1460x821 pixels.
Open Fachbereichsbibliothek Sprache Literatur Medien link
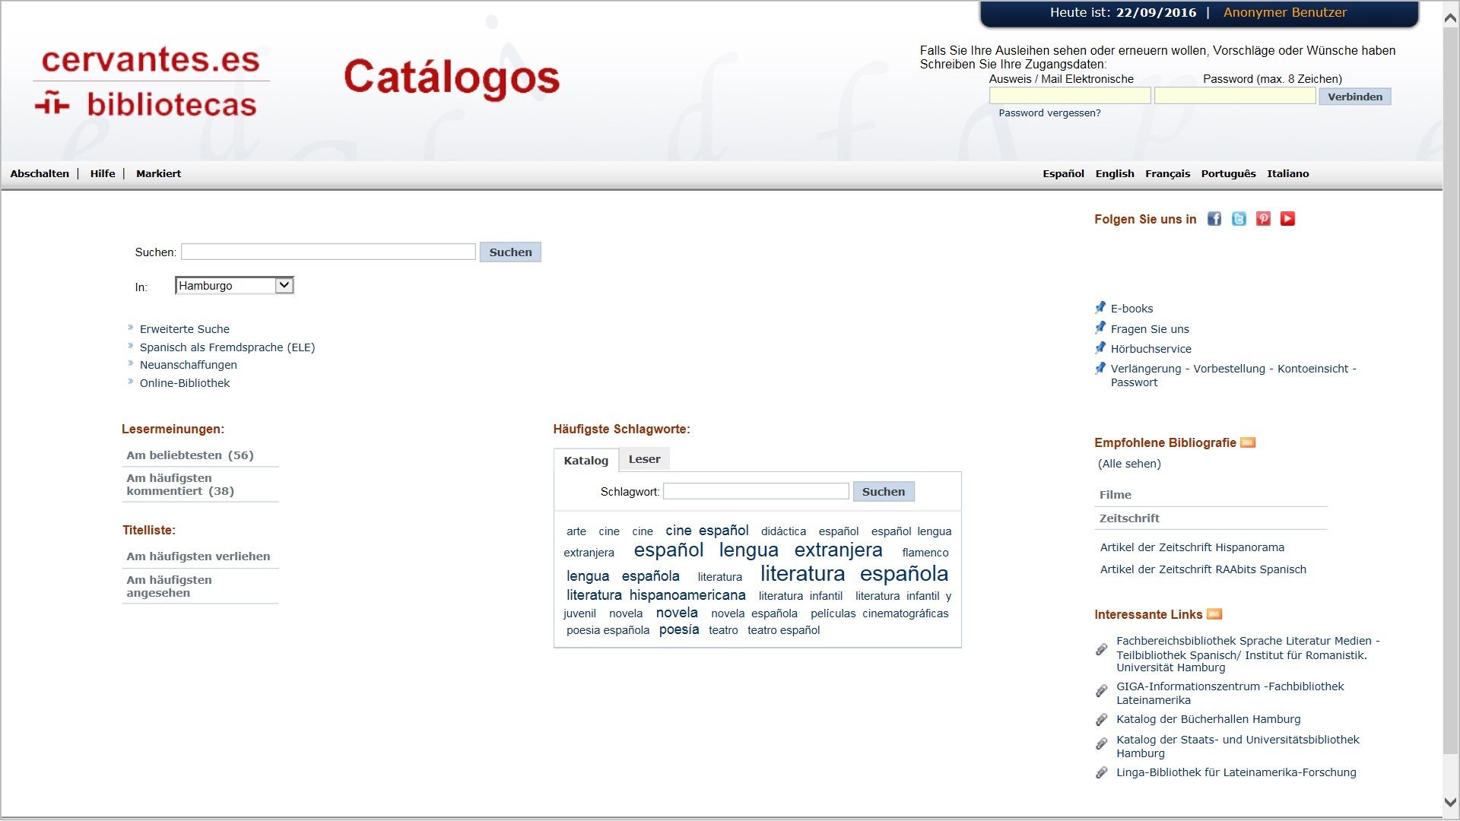(x=1247, y=654)
